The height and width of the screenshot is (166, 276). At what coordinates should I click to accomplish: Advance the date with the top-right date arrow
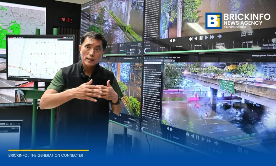(x=158, y=41)
